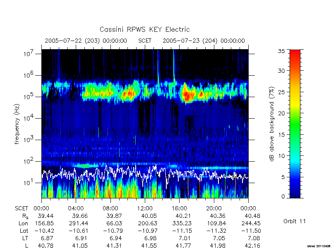Click the Lon value '156.85'
Viewport: 331px width, 248px height.
(44, 223)
